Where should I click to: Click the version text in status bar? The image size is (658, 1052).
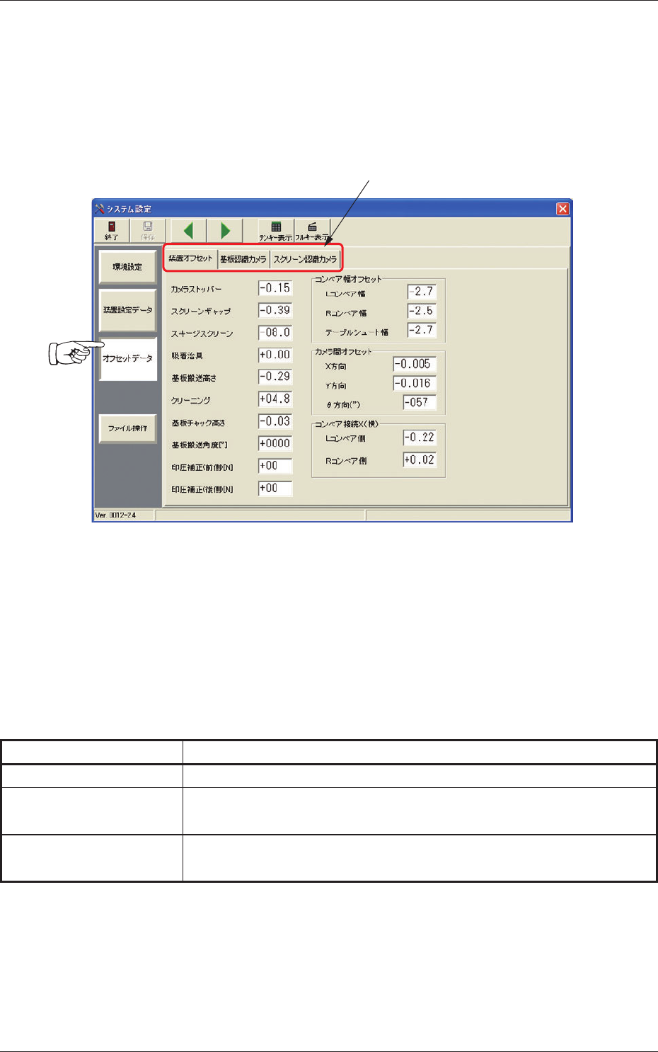click(115, 515)
